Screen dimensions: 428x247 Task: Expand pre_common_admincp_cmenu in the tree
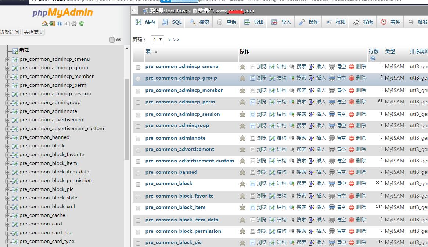pyautogui.click(x=8, y=60)
